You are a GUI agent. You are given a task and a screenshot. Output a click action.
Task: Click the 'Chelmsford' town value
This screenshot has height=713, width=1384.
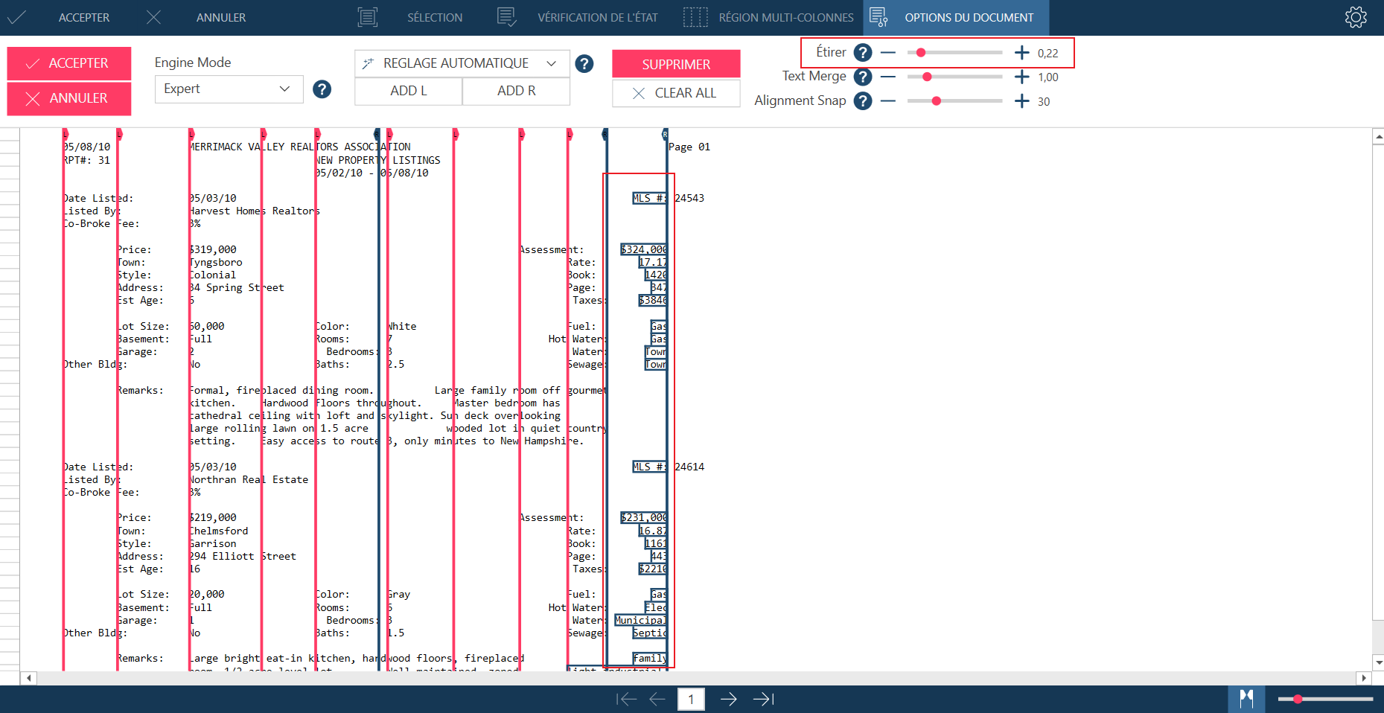pyautogui.click(x=219, y=531)
